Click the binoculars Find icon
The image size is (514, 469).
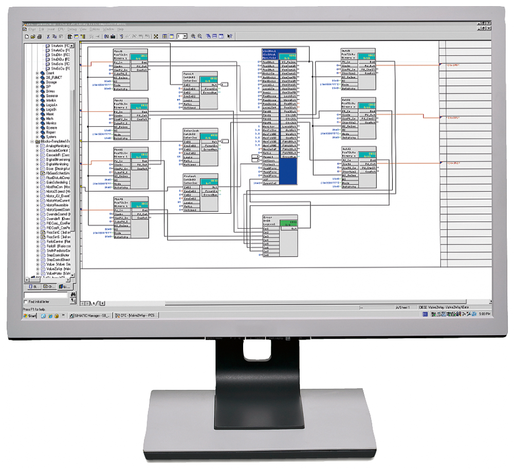click(x=73, y=294)
